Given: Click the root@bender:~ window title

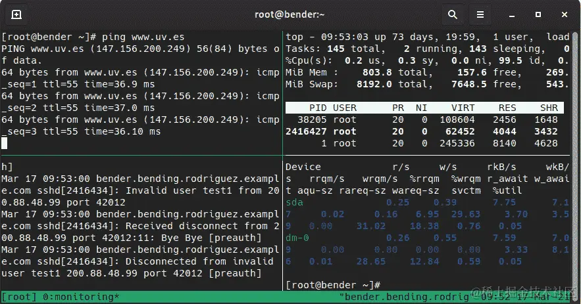Looking at the screenshot, I should click(290, 14).
